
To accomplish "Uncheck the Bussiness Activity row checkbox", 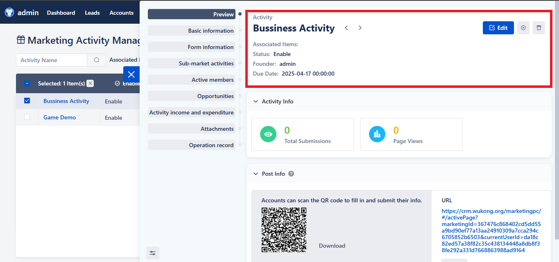I will pyautogui.click(x=27, y=100).
